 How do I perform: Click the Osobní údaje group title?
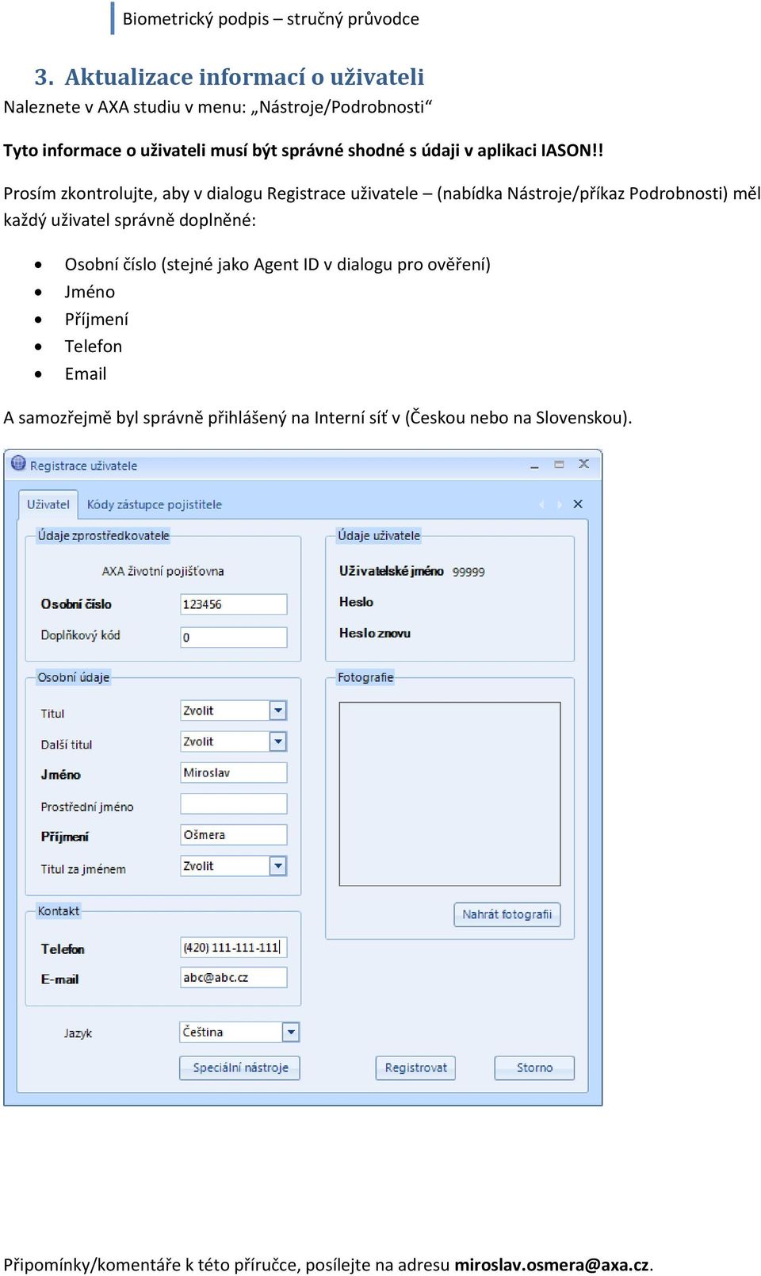click(74, 677)
